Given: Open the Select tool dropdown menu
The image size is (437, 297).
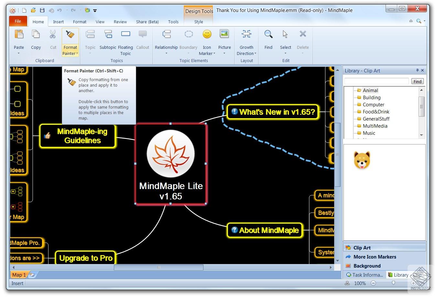Looking at the screenshot, I should (x=285, y=53).
